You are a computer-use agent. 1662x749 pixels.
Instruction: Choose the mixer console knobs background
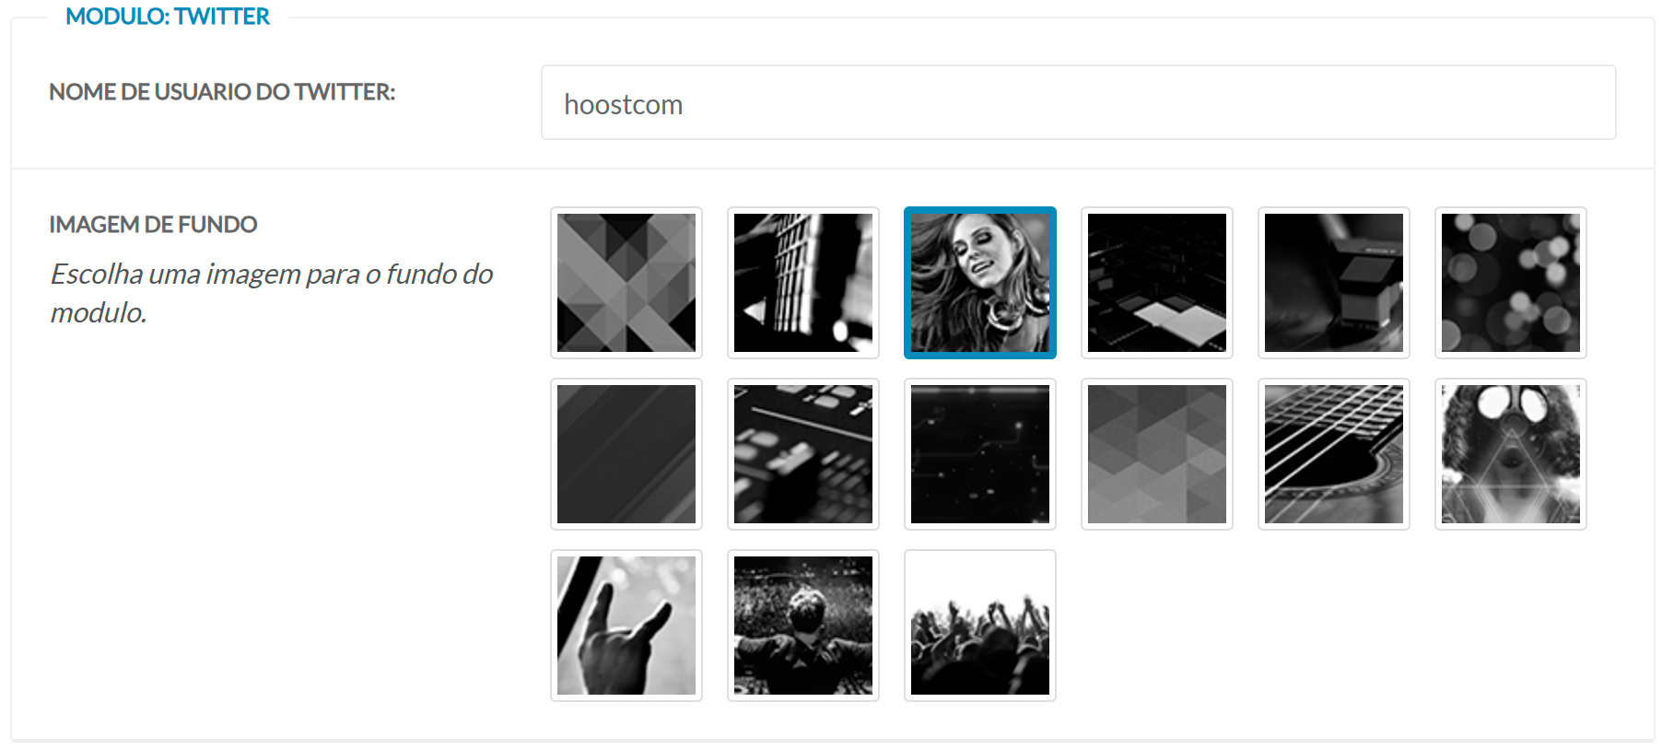click(803, 454)
